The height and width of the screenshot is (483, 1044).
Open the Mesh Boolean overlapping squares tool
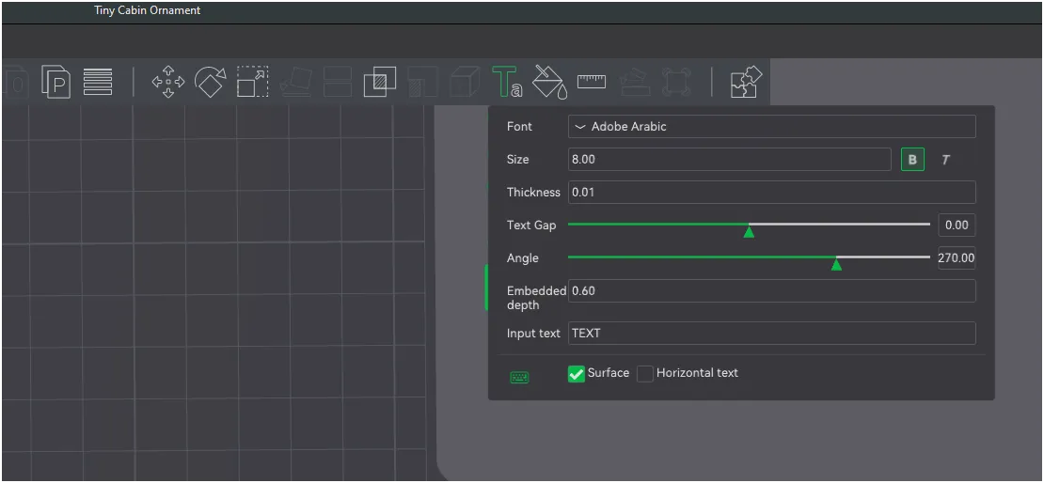[380, 82]
